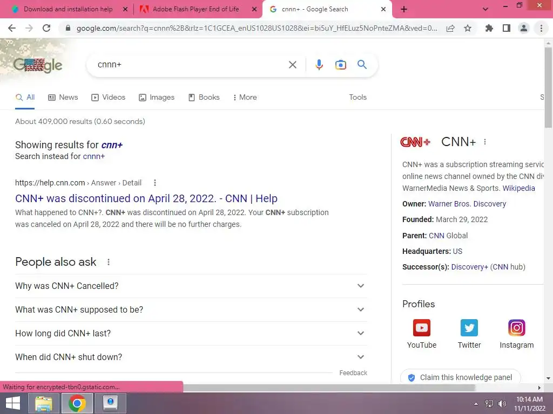Screen dimensions: 553x414
Task: Switch to the News results tab
Action: (x=63, y=98)
